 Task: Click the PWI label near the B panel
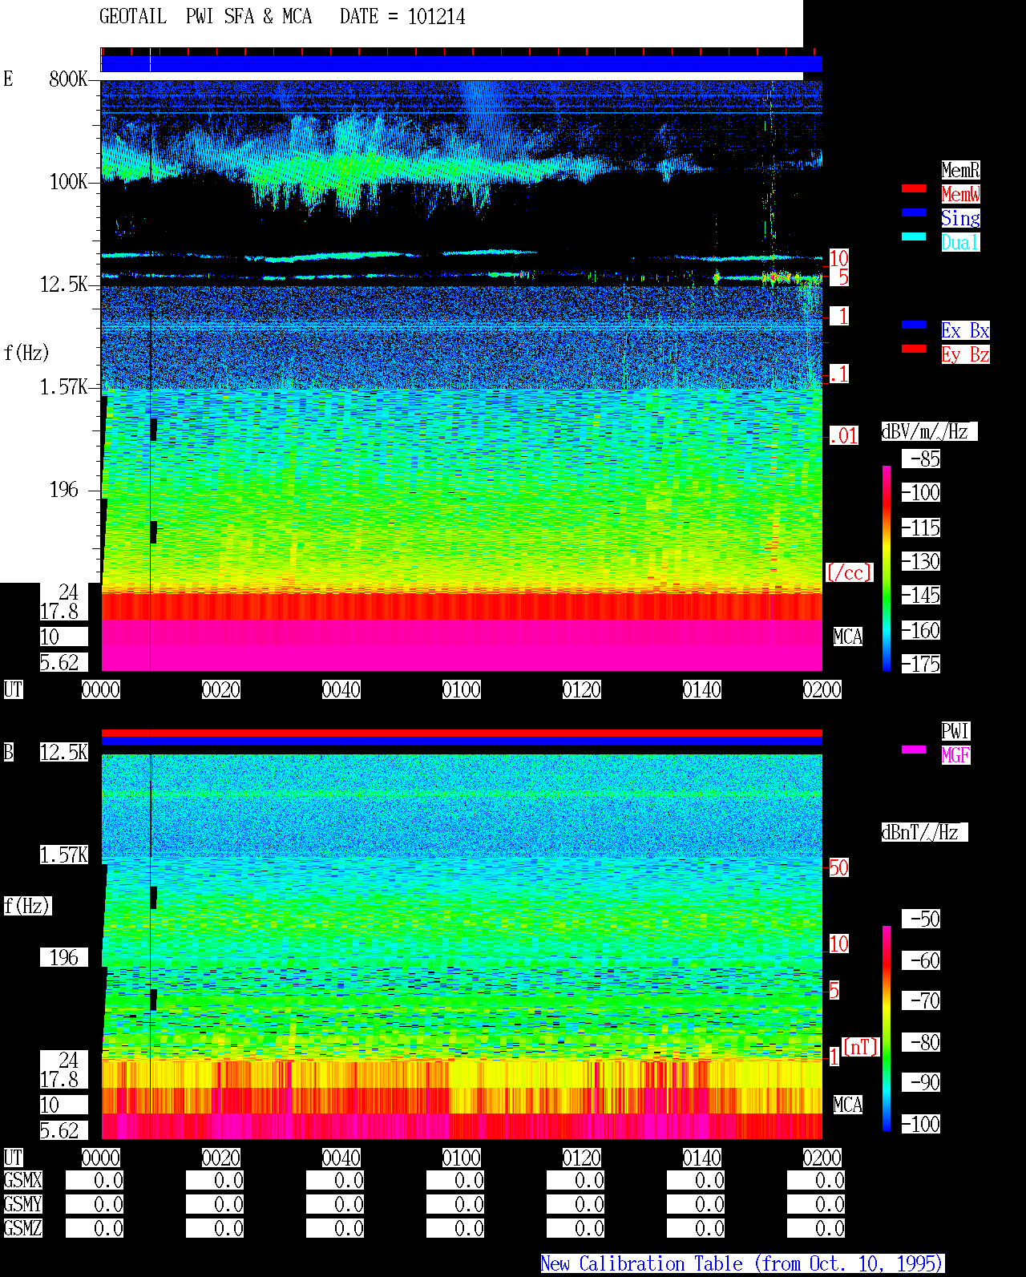coord(955,731)
